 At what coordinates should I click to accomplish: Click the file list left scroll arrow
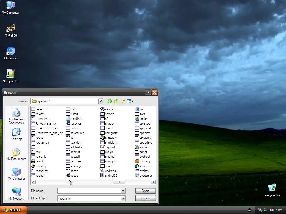pyautogui.click(x=33, y=182)
